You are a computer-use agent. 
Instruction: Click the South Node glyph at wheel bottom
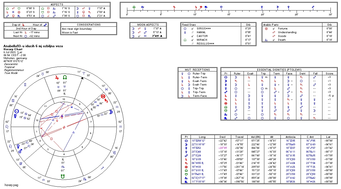[x=63, y=176]
